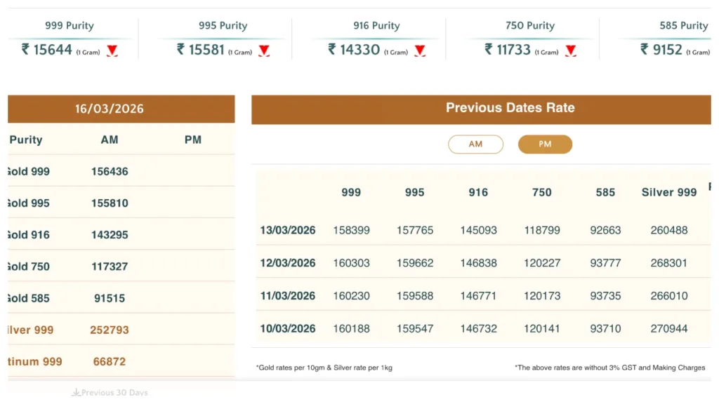Click the Gold 999 AM rate 156436
719x404 pixels.
point(110,171)
